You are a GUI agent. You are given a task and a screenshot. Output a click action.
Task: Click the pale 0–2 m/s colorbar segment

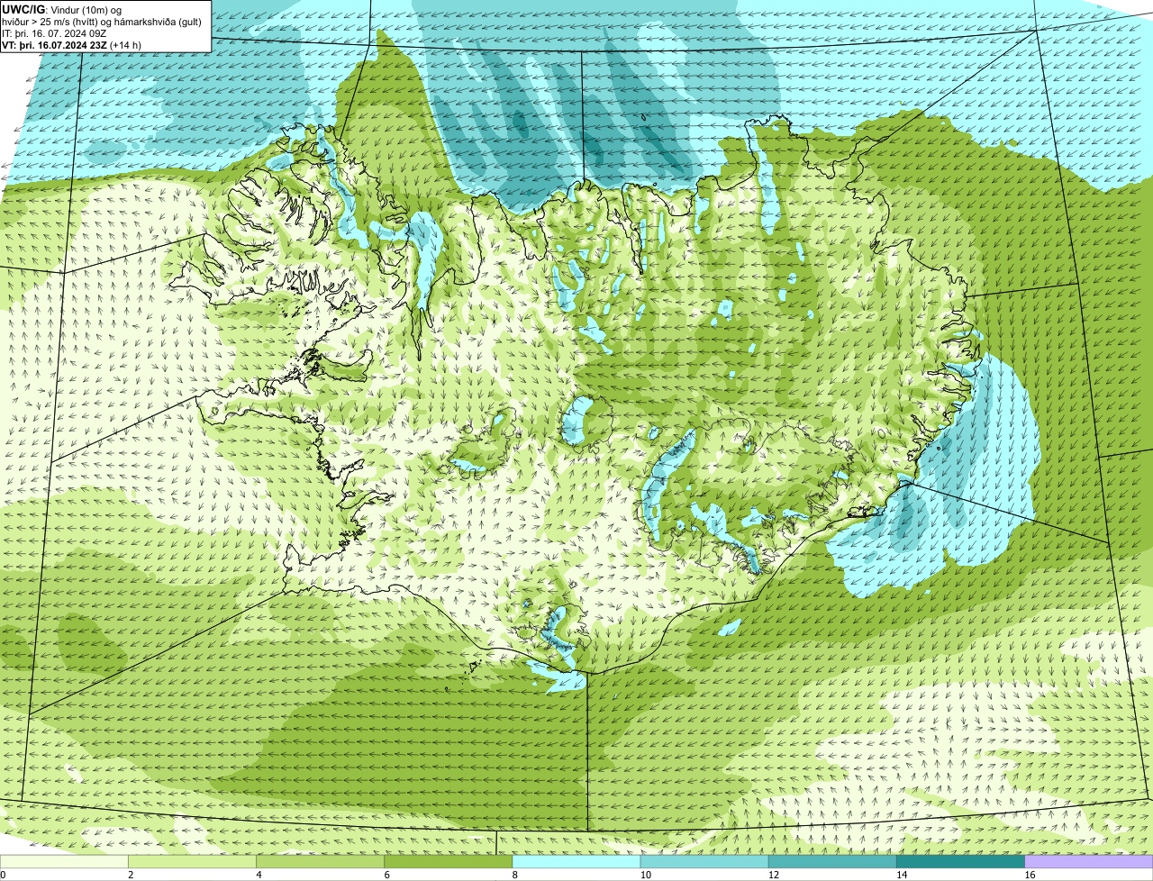tap(64, 862)
